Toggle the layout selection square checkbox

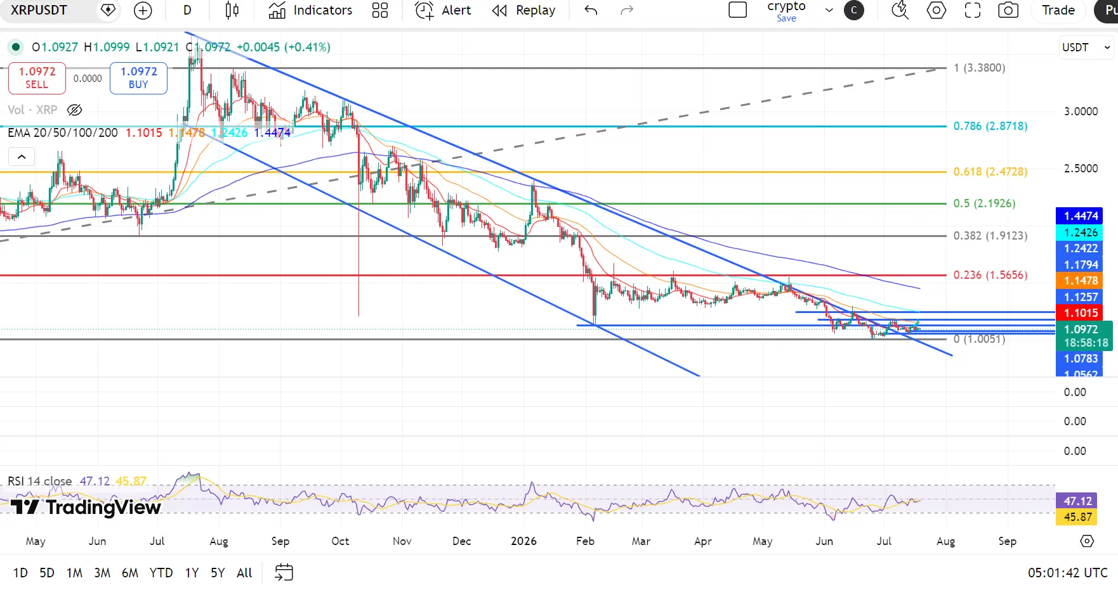[738, 10]
